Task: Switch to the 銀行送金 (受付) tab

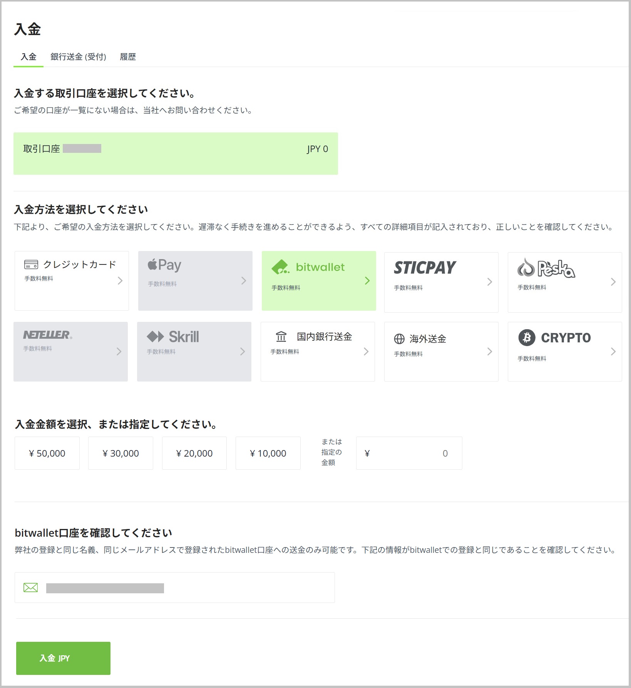Action: coord(78,57)
